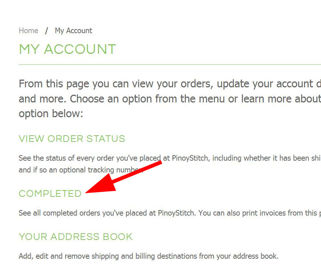Select the My Account breadcrumb
The height and width of the screenshot is (269, 321).
point(73,31)
